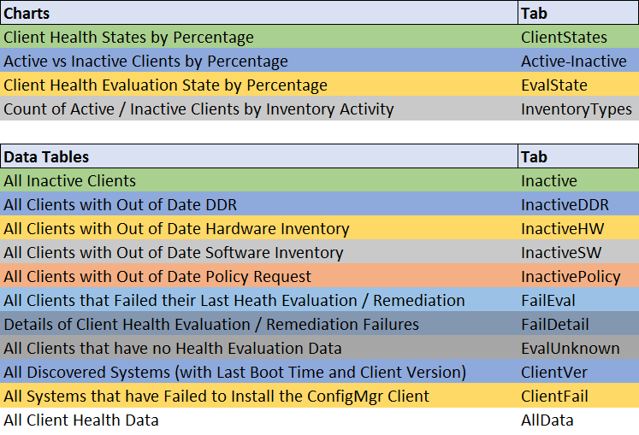This screenshot has width=639, height=435.
Task: Click the InactivePolicy tab cell
Action: coord(571,277)
